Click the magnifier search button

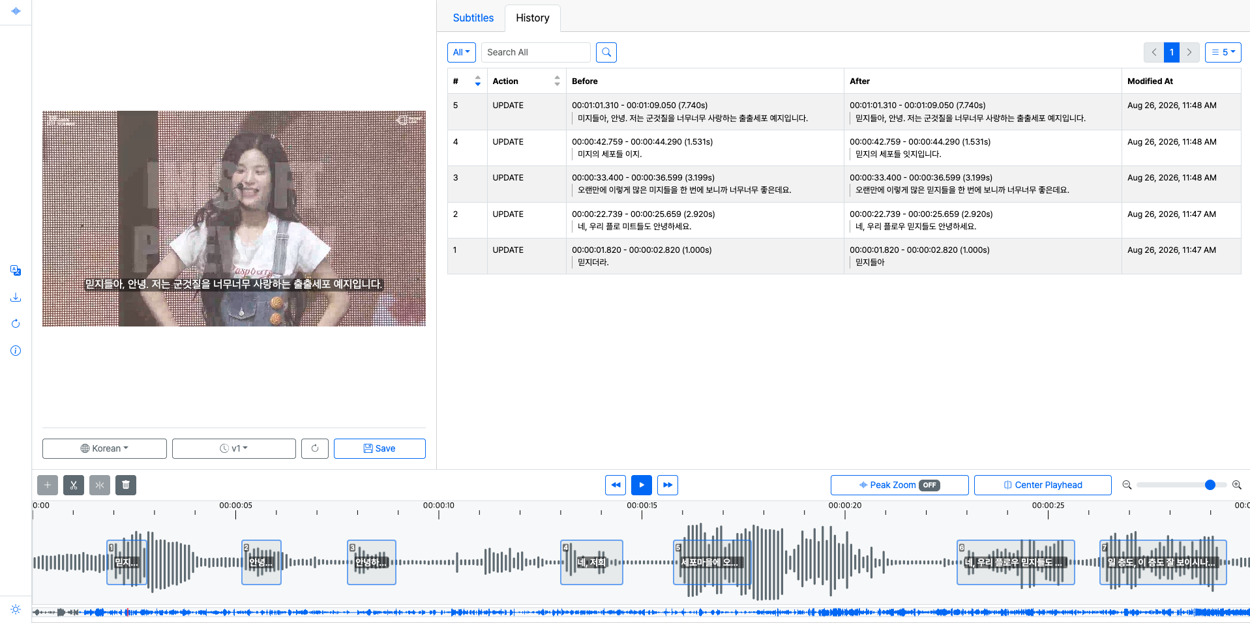606,52
